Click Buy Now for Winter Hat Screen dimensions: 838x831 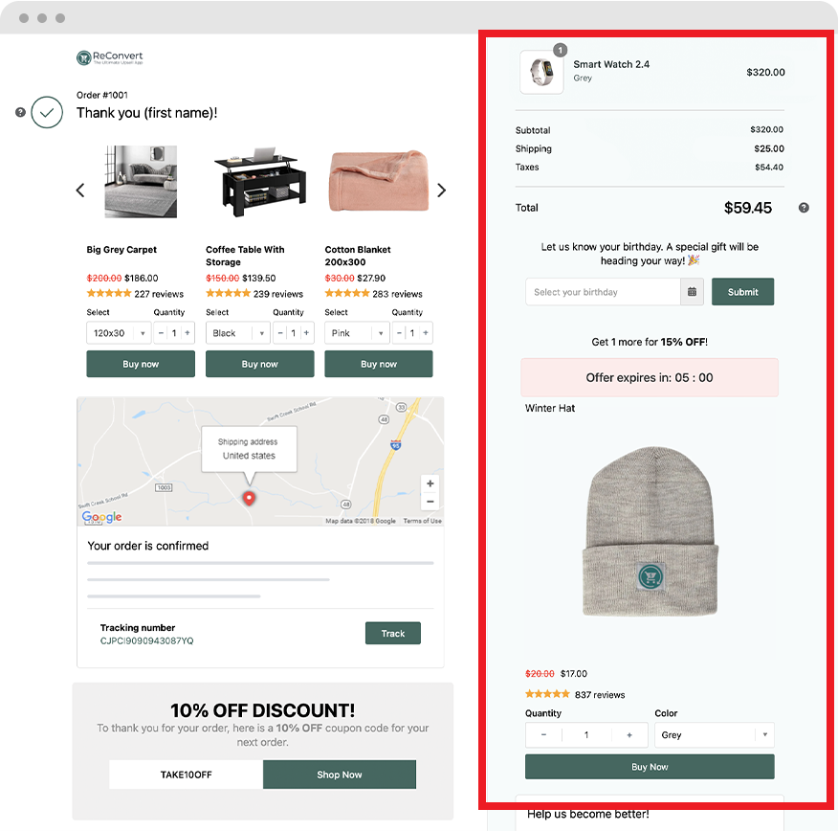(650, 767)
